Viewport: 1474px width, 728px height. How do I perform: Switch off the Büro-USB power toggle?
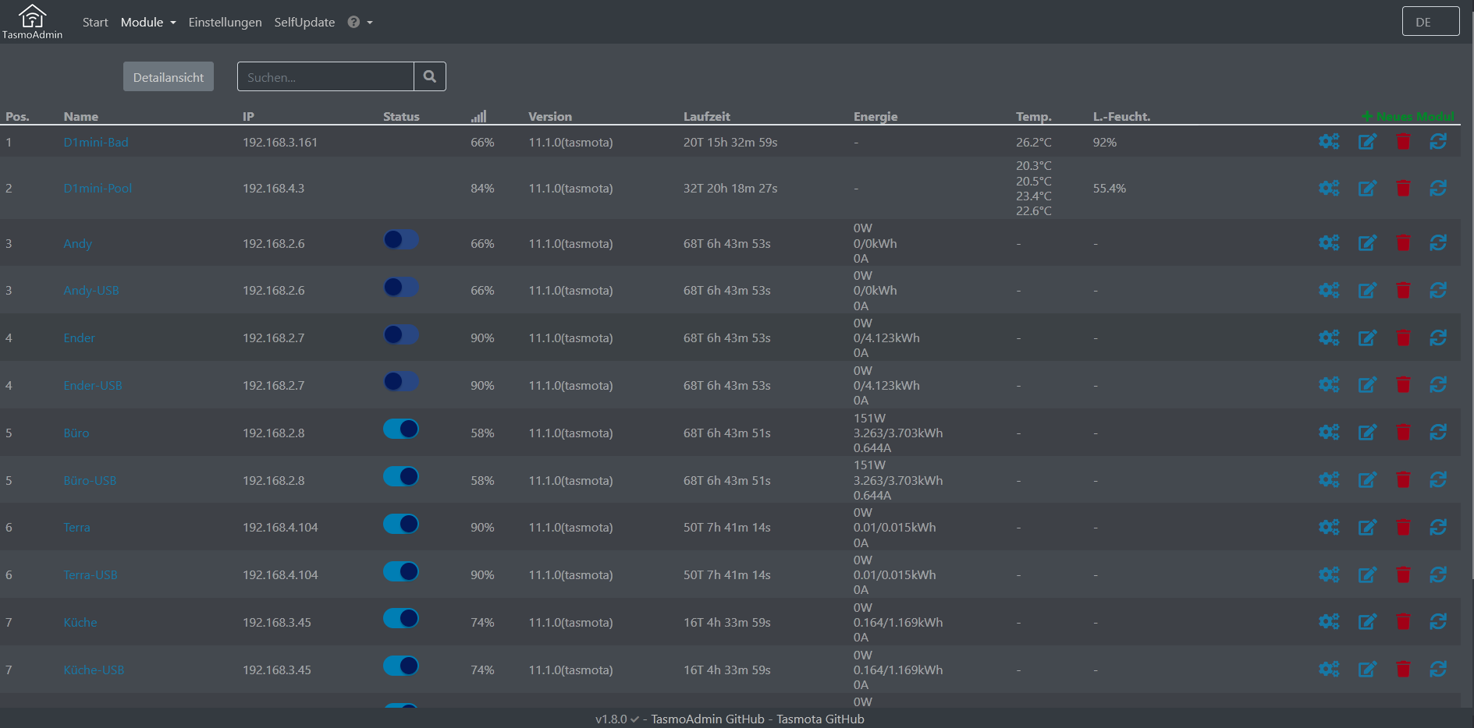point(401,477)
